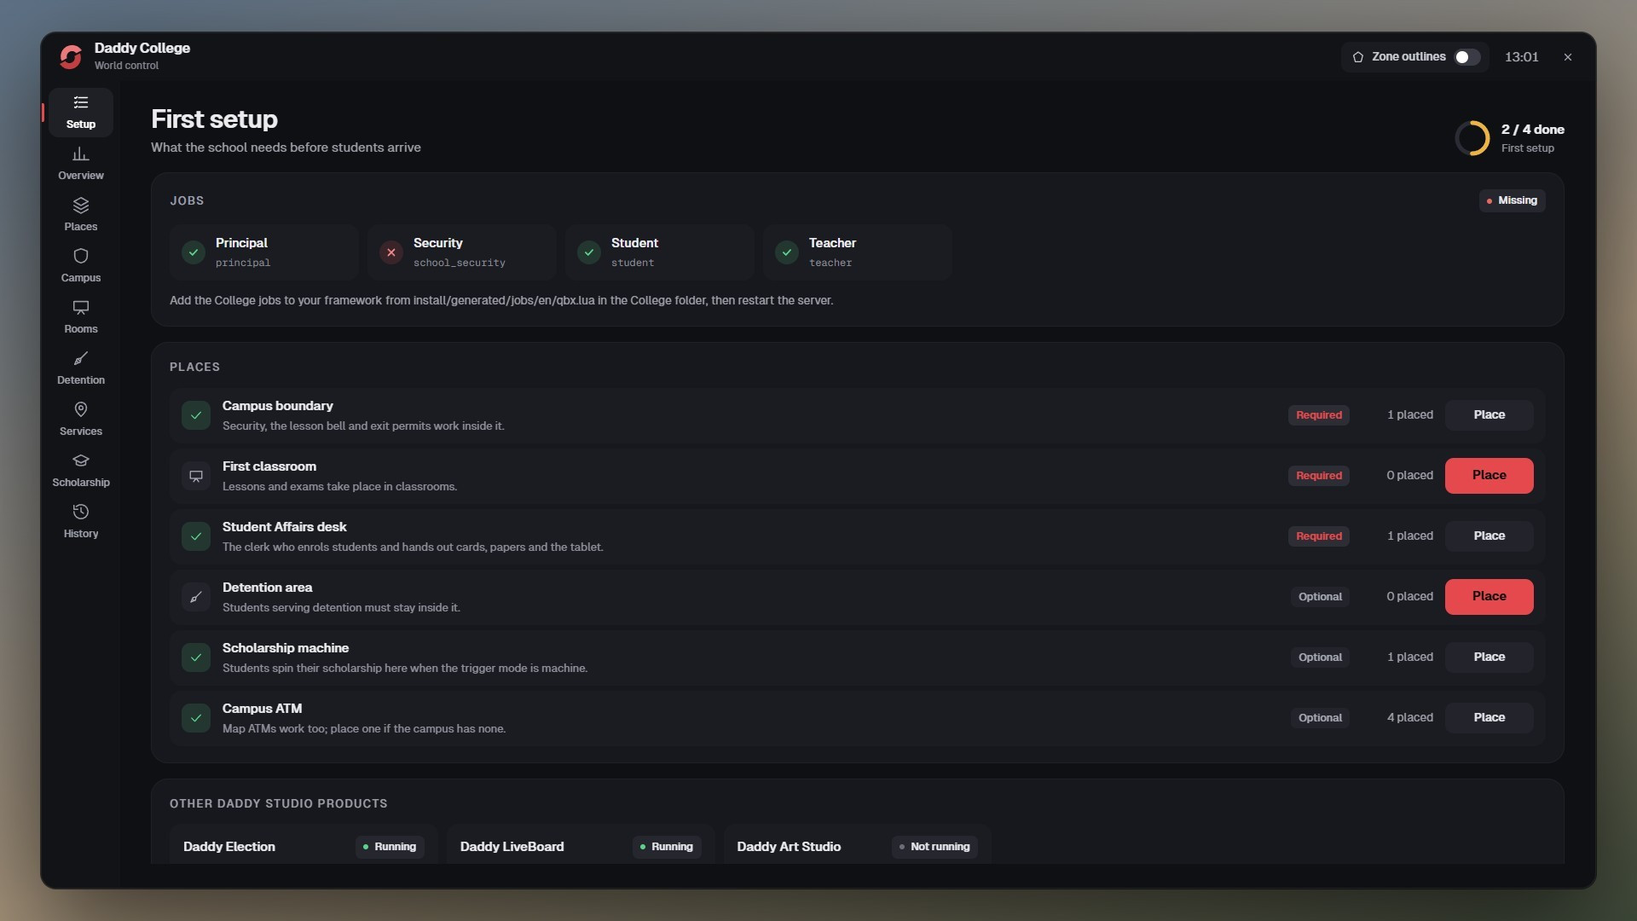
Task: Open the Places layers icon
Action: pyautogui.click(x=80, y=206)
